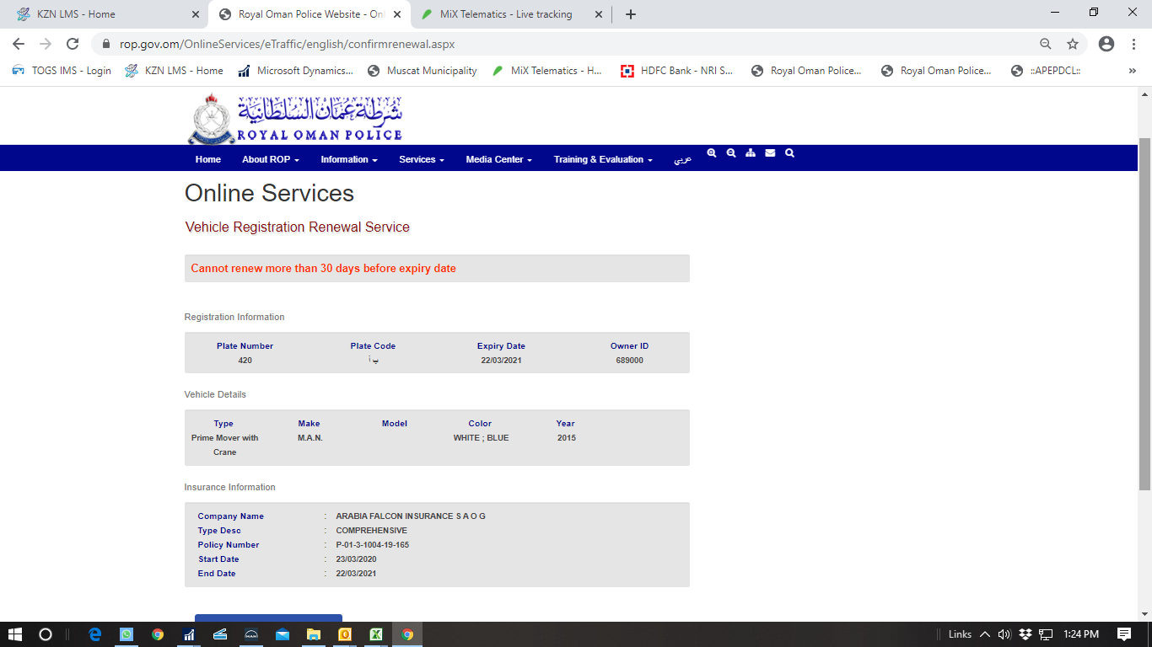Reload the page using the refresh button
The width and height of the screenshot is (1152, 647).
[73, 44]
